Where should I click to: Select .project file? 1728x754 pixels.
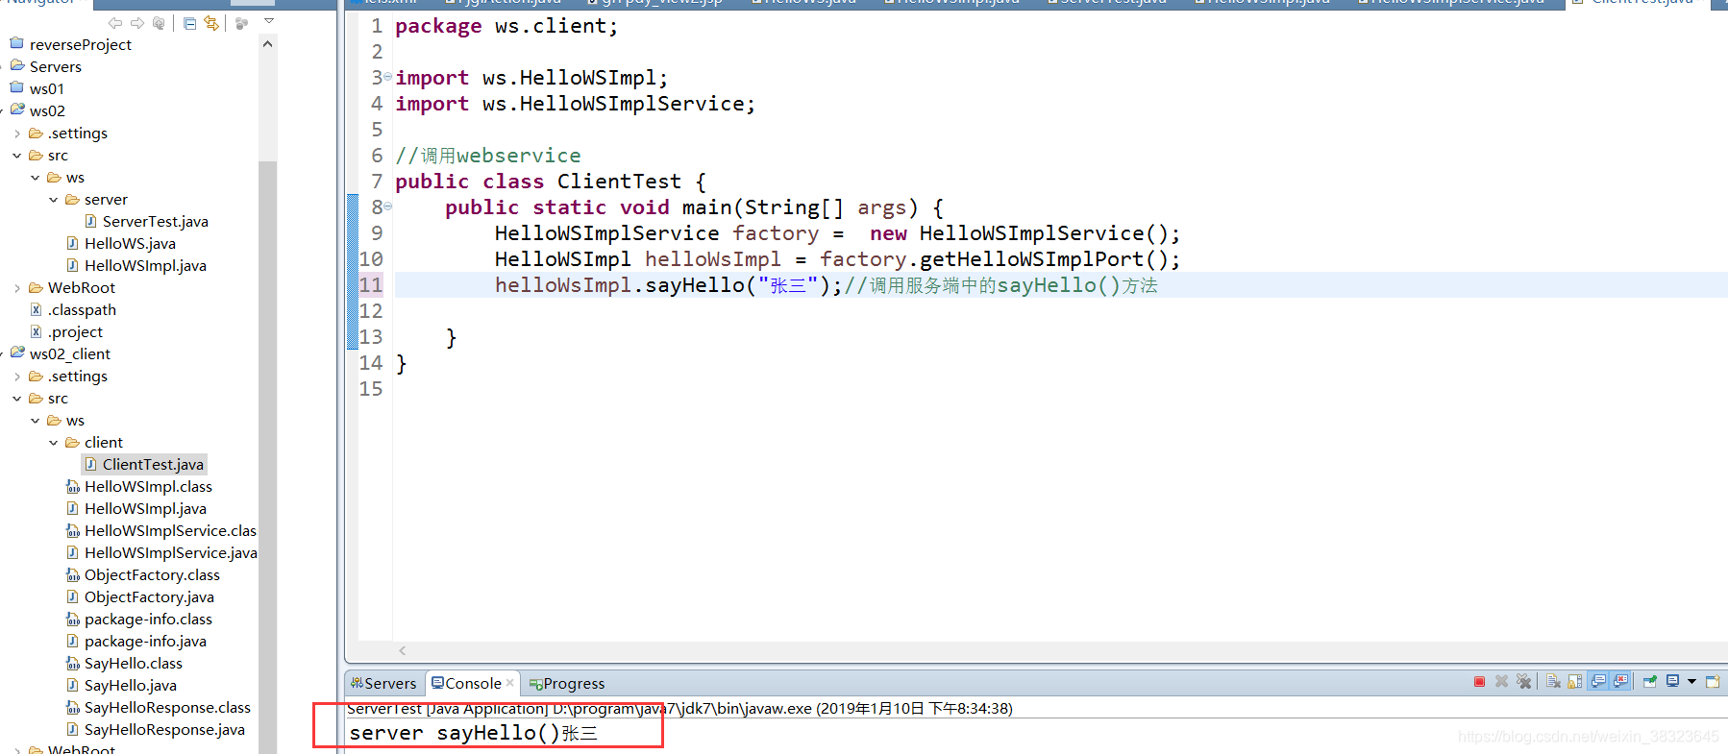click(66, 332)
